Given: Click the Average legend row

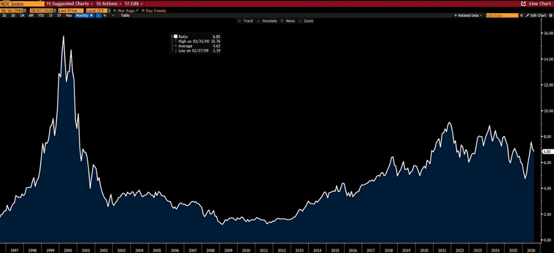Looking at the screenshot, I should (197, 46).
